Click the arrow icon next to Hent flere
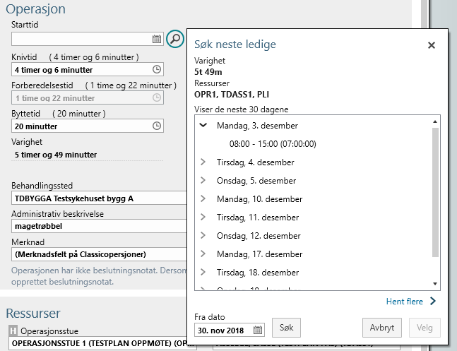This screenshot has width=457, height=351. [433, 302]
